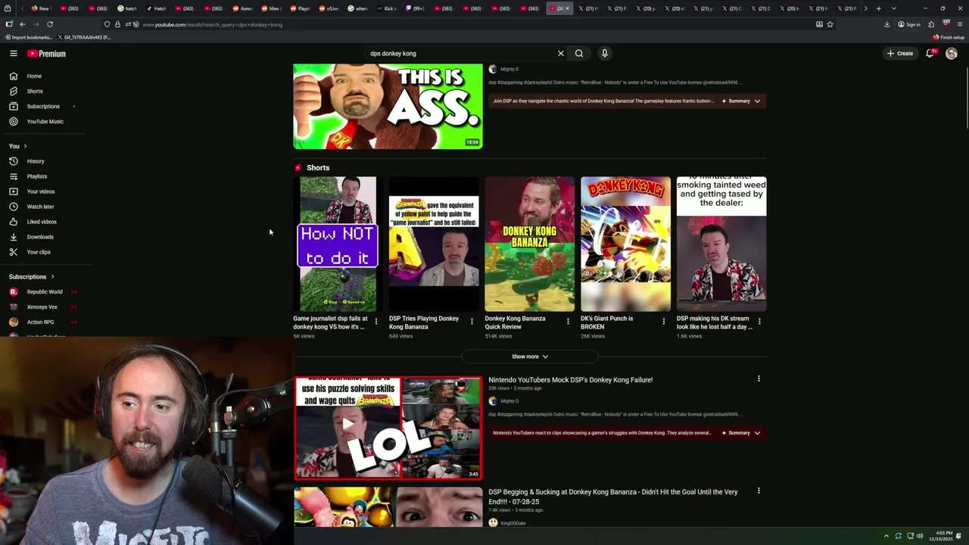Open the browser downloads arrow
969x545 pixels.
pyautogui.click(x=887, y=24)
